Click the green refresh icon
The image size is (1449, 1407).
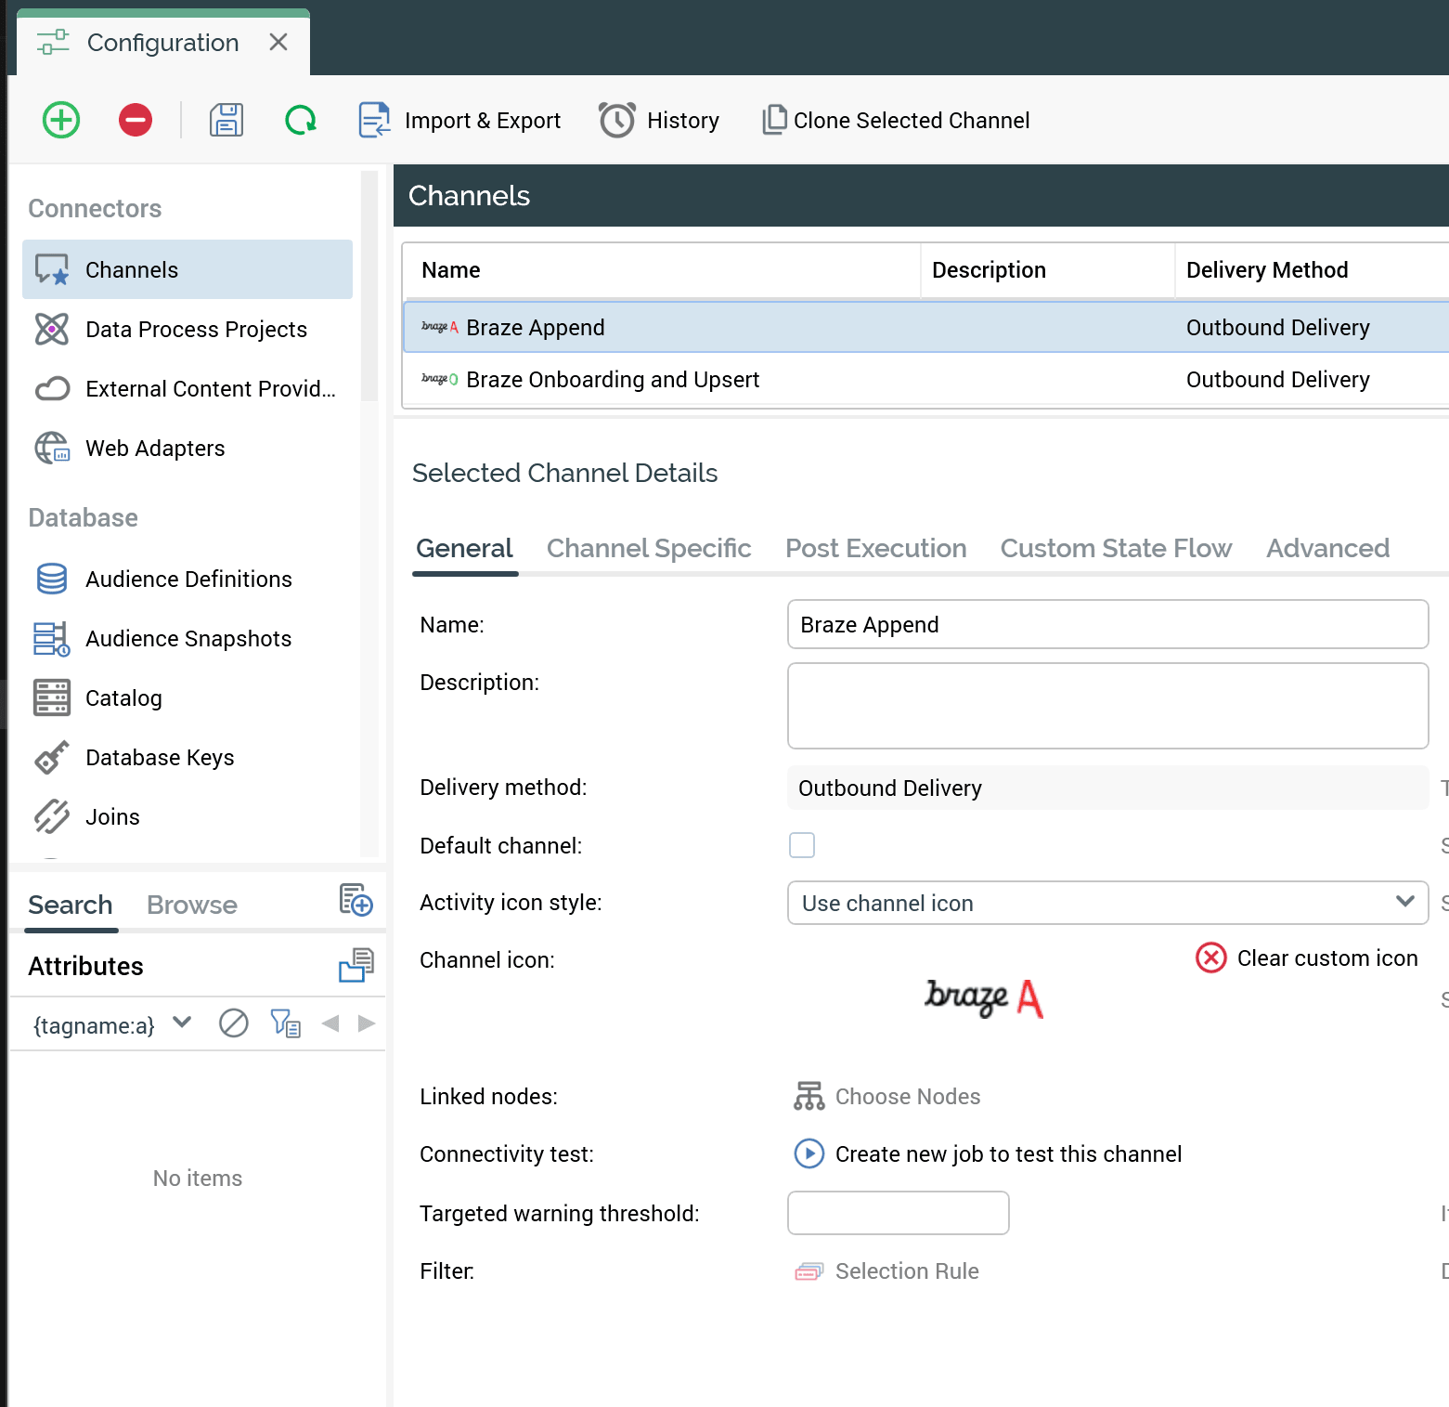tap(301, 120)
